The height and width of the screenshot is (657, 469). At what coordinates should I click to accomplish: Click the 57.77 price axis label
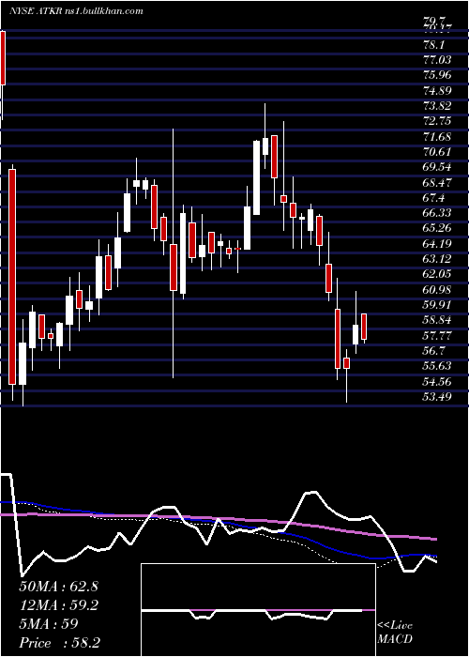coord(438,336)
